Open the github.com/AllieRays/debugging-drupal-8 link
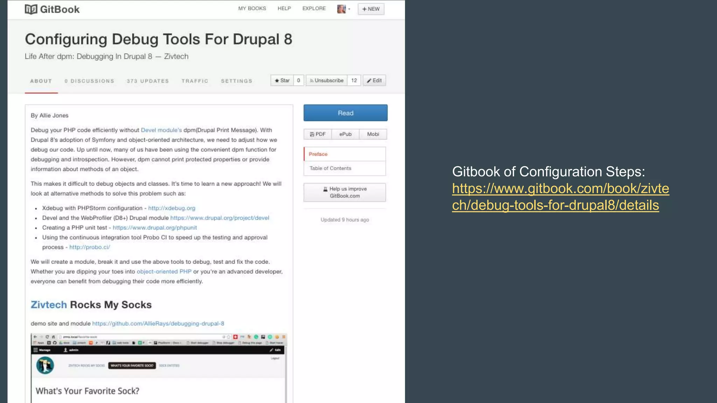Screen dimensions: 717x403 tap(158, 324)
